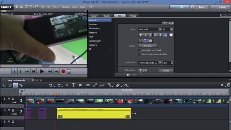Viewport: 231px width, 130px height.
Task: Switch to Scene overview grid icon
Action: coord(10,85)
